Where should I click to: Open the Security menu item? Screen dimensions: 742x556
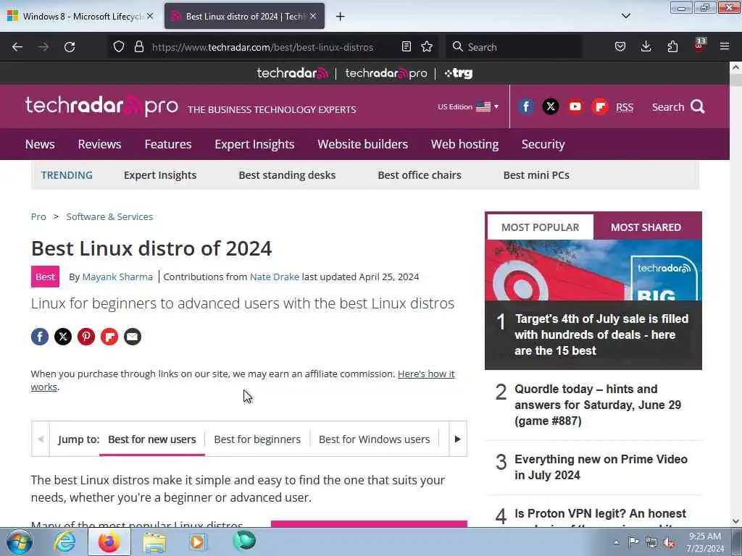[x=543, y=144]
